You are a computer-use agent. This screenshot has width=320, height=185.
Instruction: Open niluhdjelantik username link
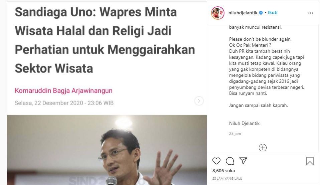click(x=243, y=13)
